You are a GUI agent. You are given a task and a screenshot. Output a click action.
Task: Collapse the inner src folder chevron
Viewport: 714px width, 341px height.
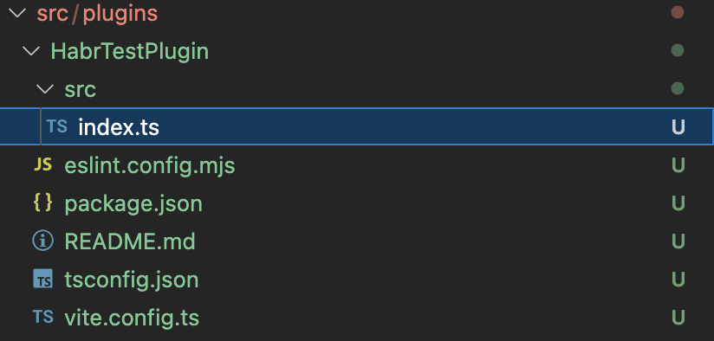[45, 89]
